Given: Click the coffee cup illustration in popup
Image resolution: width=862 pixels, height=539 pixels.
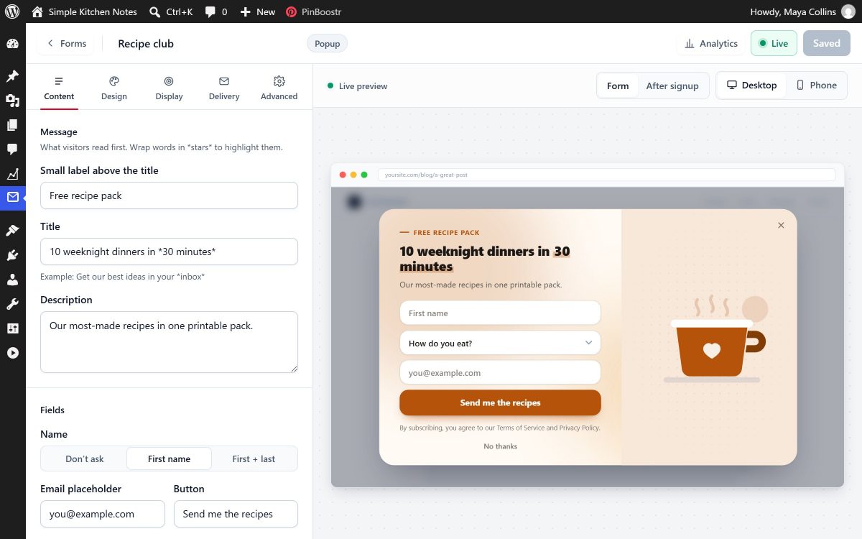Looking at the screenshot, I should (x=715, y=338).
